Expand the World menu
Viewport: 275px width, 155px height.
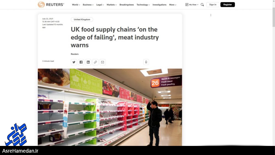pos(76,5)
